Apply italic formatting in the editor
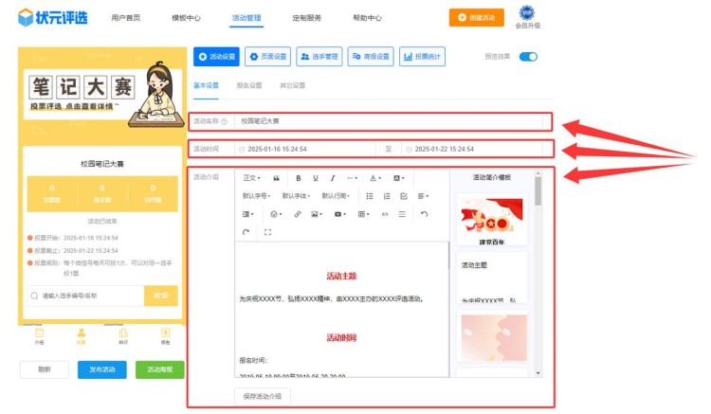 (x=332, y=178)
